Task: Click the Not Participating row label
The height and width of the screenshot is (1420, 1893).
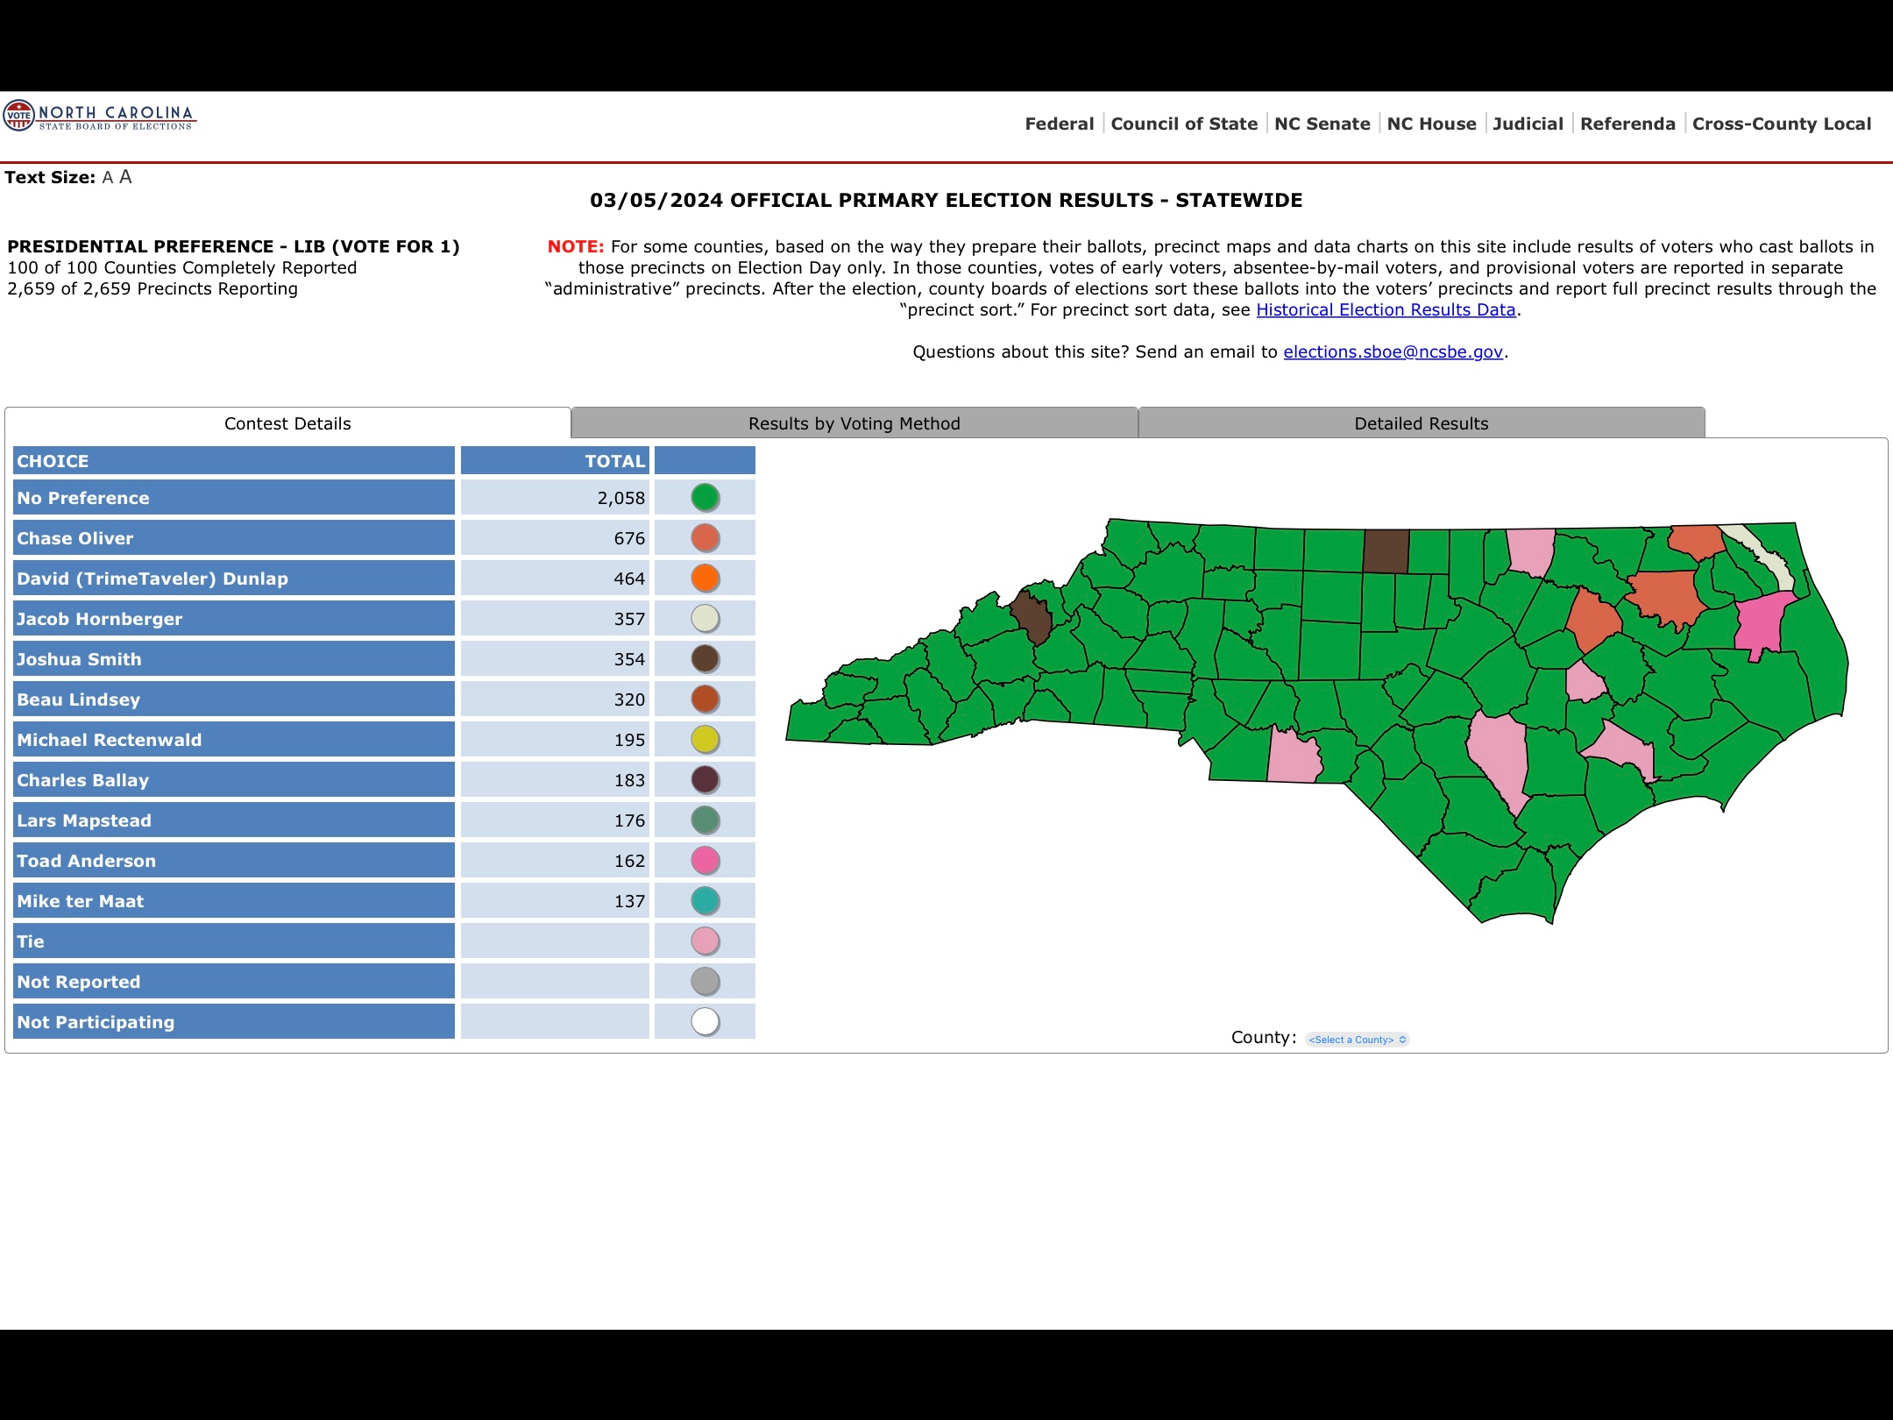Action: 234,1022
